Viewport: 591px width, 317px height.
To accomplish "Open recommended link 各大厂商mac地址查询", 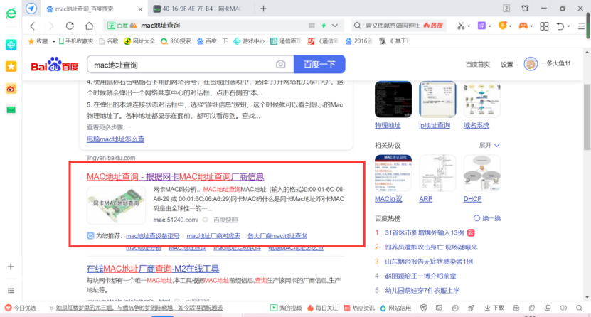I will [x=277, y=236].
